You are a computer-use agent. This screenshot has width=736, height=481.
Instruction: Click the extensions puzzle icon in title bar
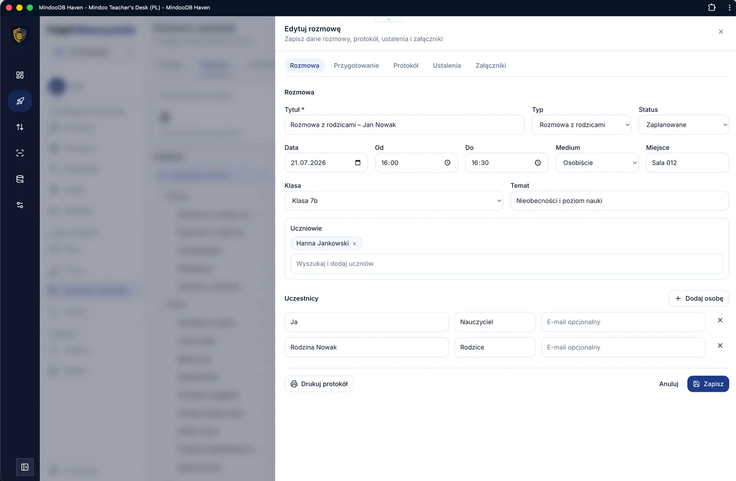[x=712, y=7]
